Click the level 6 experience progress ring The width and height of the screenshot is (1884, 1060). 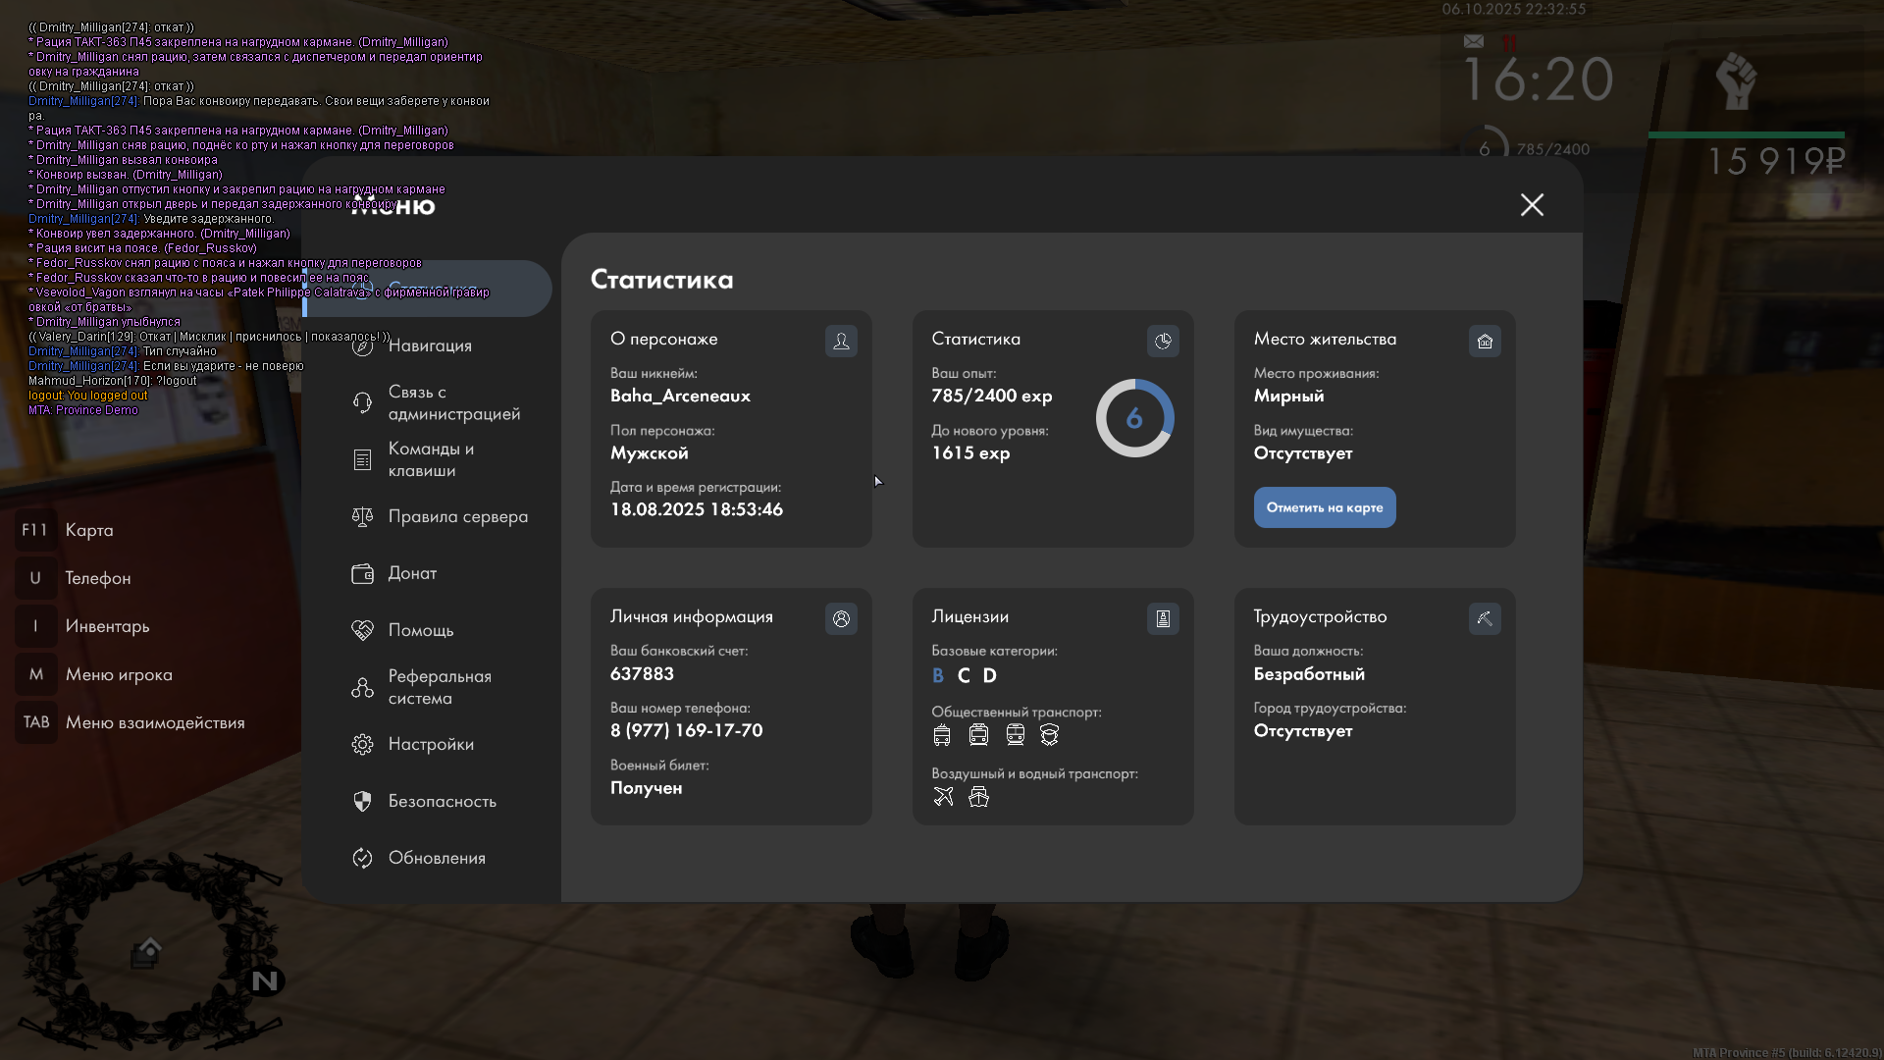(x=1134, y=418)
